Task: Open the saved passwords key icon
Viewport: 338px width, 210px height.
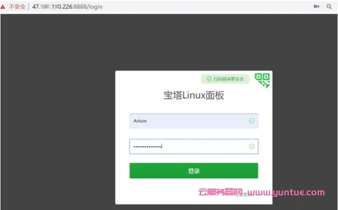Action: (x=316, y=6)
